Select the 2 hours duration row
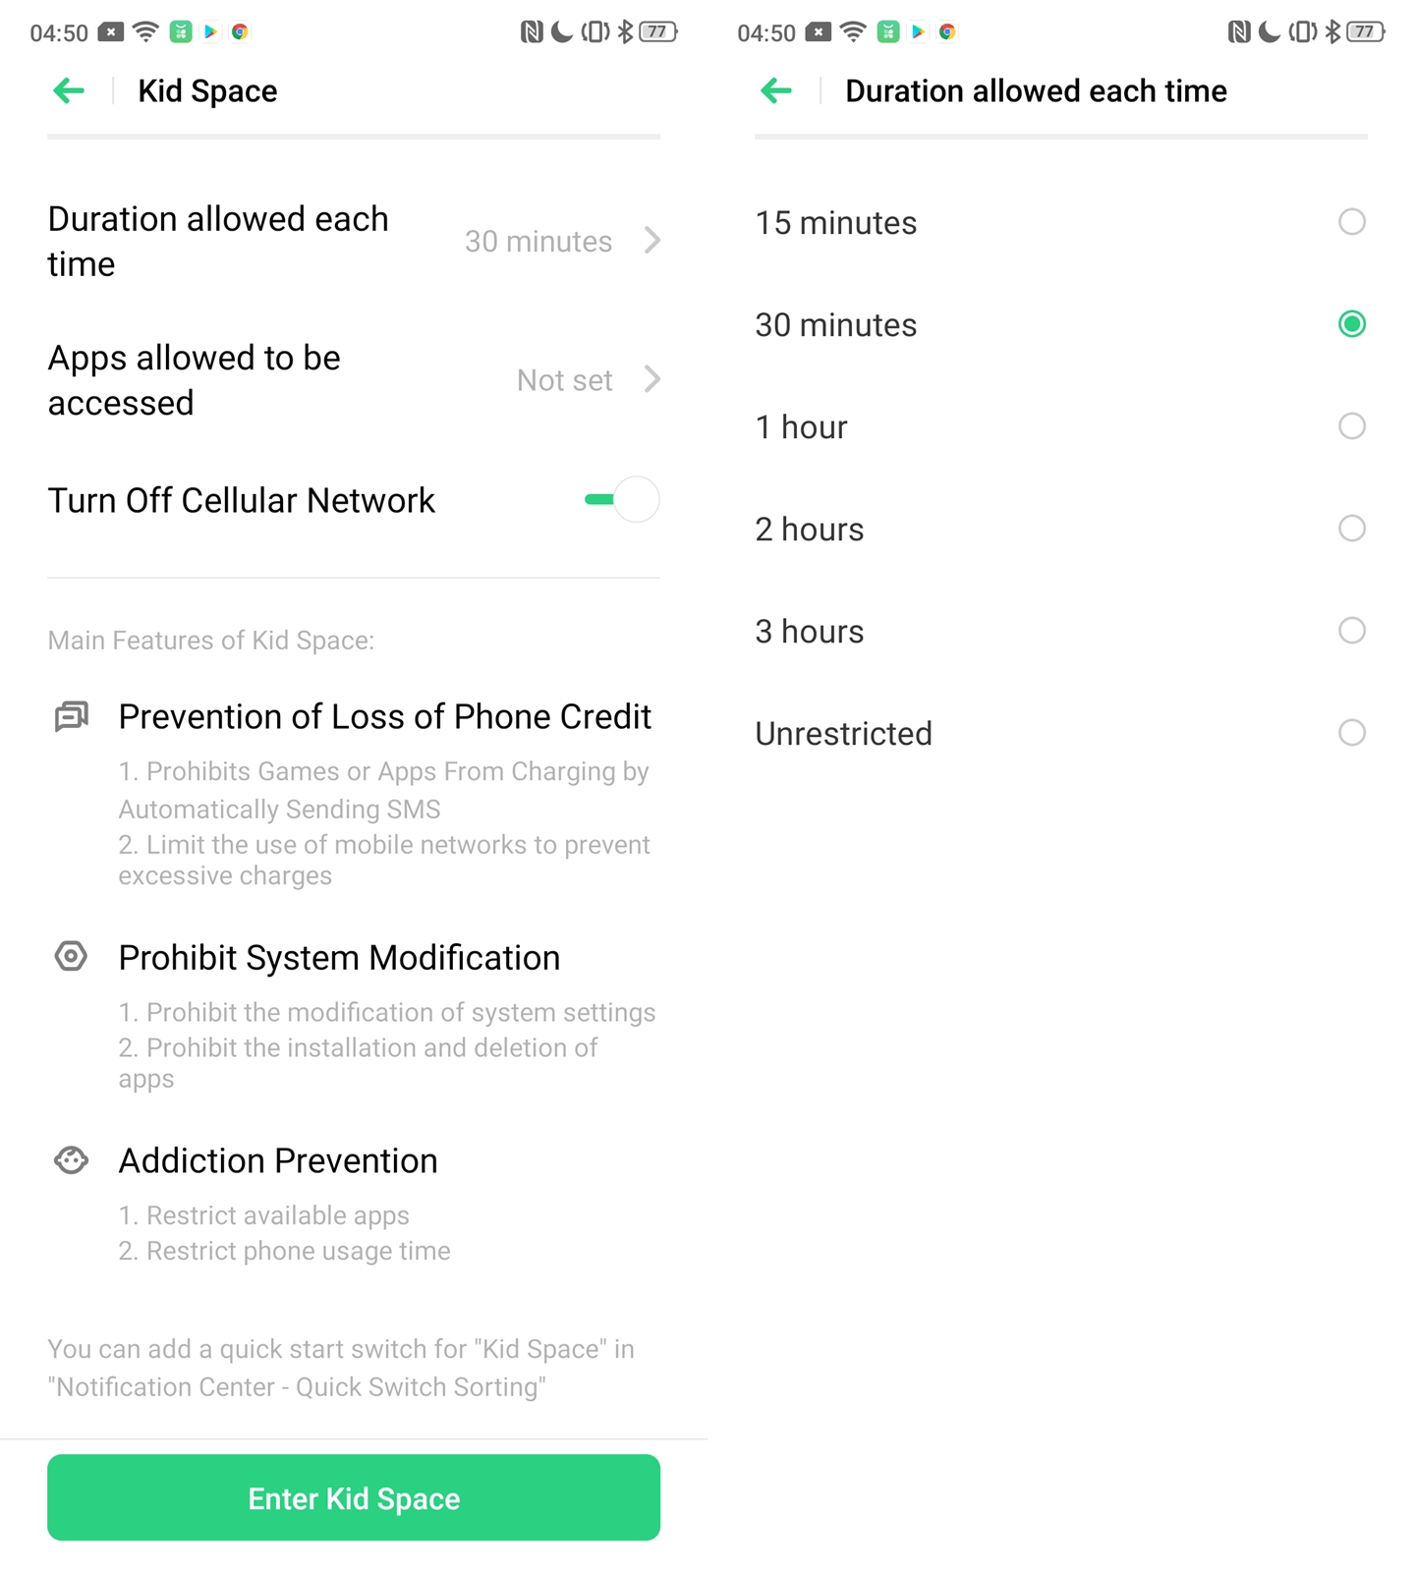 click(x=1061, y=529)
